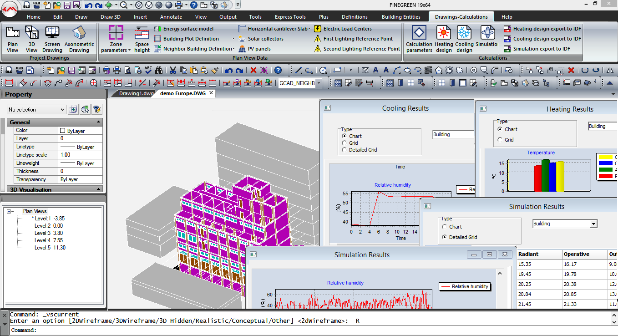The image size is (618, 336).
Task: Select Detailed Grid in Cooling Results
Action: 344,150
